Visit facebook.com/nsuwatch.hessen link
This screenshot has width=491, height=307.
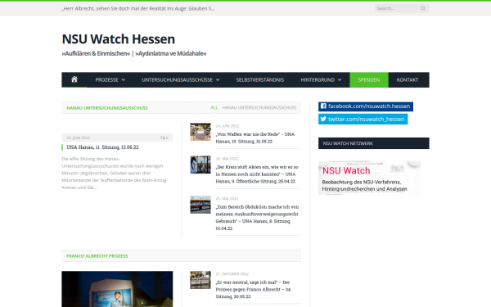point(366,106)
